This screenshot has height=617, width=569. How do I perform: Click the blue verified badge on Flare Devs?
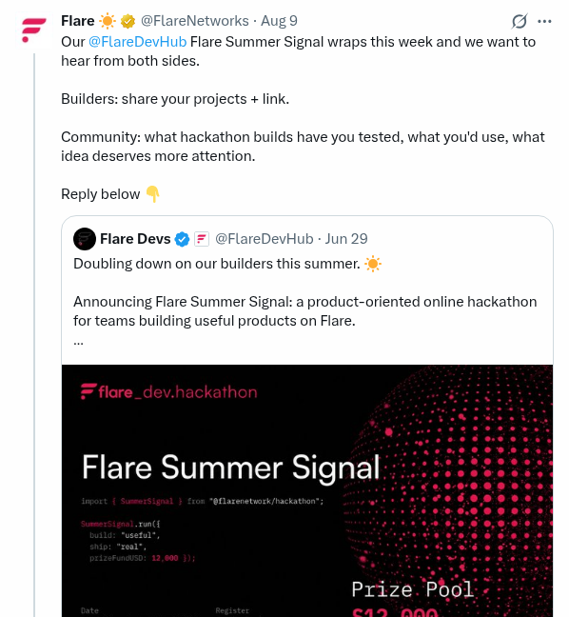click(182, 239)
